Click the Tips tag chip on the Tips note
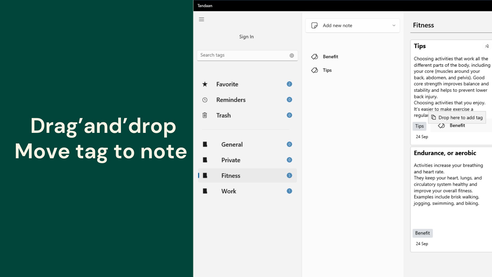This screenshot has height=277, width=492. 419,126
